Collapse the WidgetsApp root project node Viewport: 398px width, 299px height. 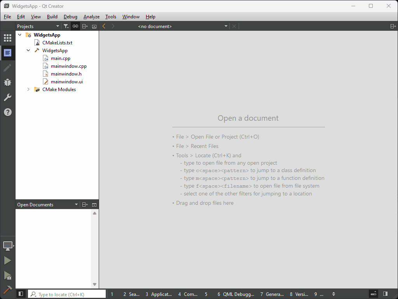[x=20, y=35]
